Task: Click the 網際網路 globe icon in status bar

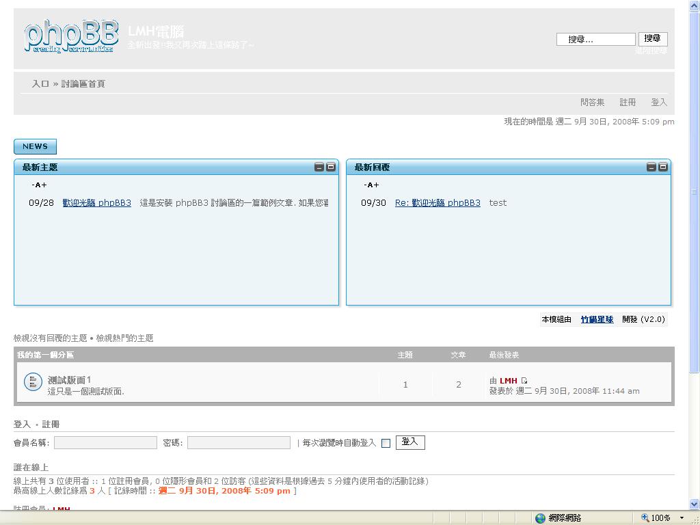Action: click(x=540, y=518)
